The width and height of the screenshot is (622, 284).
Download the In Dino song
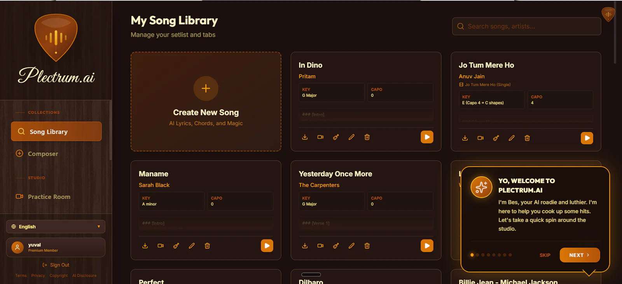305,137
